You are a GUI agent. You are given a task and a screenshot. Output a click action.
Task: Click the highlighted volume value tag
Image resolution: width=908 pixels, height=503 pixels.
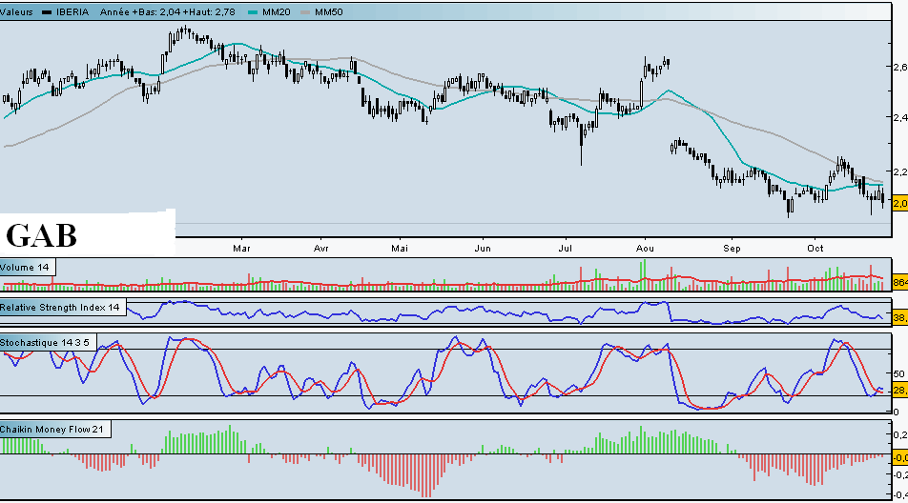coord(900,283)
